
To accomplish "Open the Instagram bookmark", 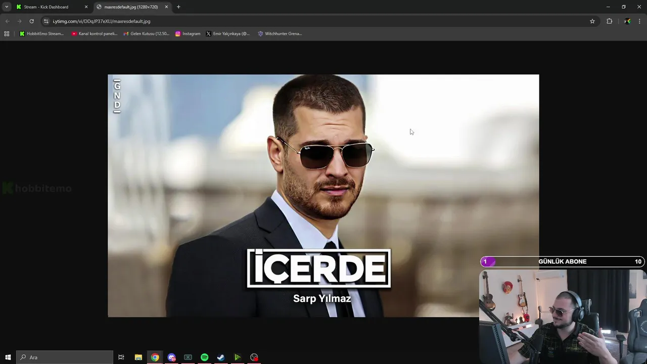I will [x=188, y=34].
